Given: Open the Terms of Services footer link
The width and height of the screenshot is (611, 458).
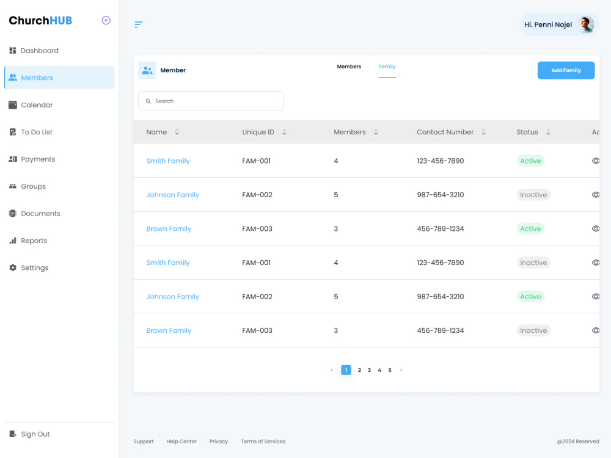Looking at the screenshot, I should [263, 442].
